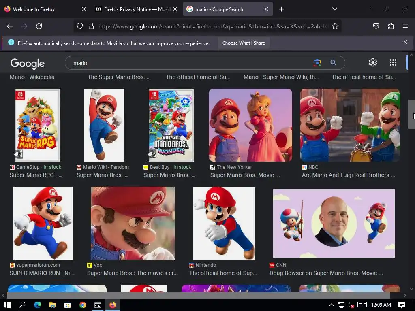Viewport: 415px width, 311px height.
Task: Open the NBC Mario and Luigi image
Action: [350, 125]
